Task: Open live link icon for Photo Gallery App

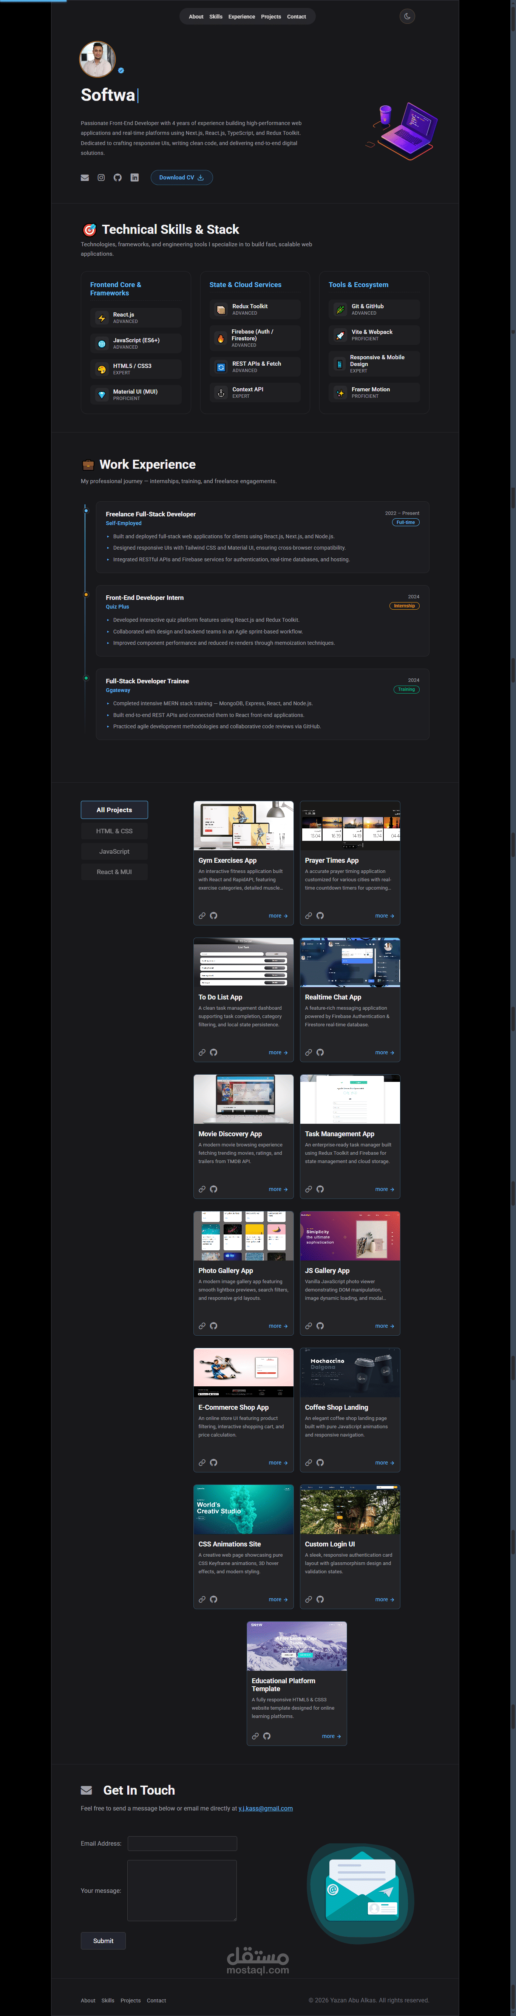Action: point(202,1326)
